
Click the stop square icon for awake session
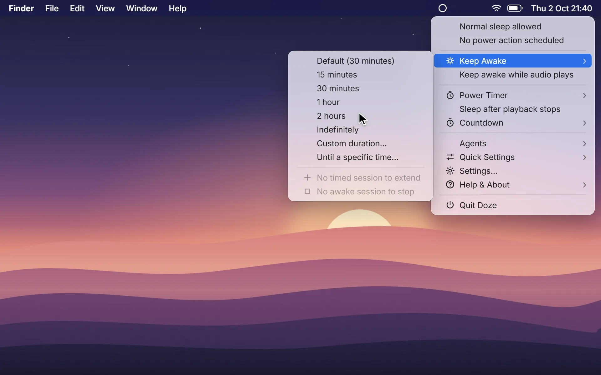pos(307,191)
